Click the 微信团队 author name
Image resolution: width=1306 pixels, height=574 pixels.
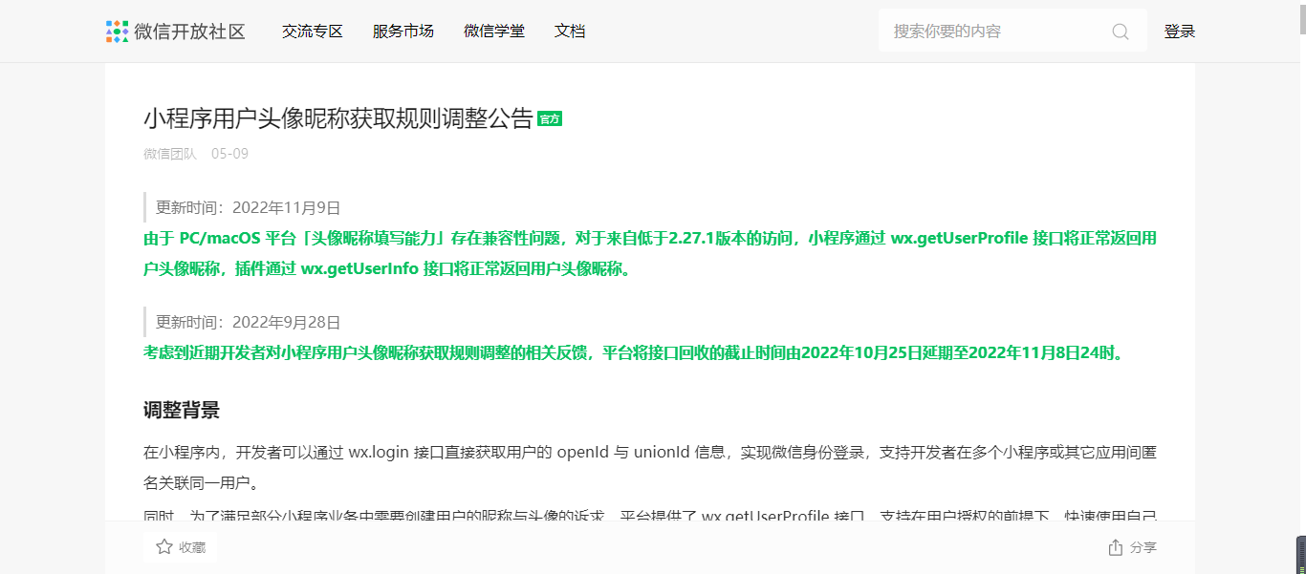(x=170, y=154)
